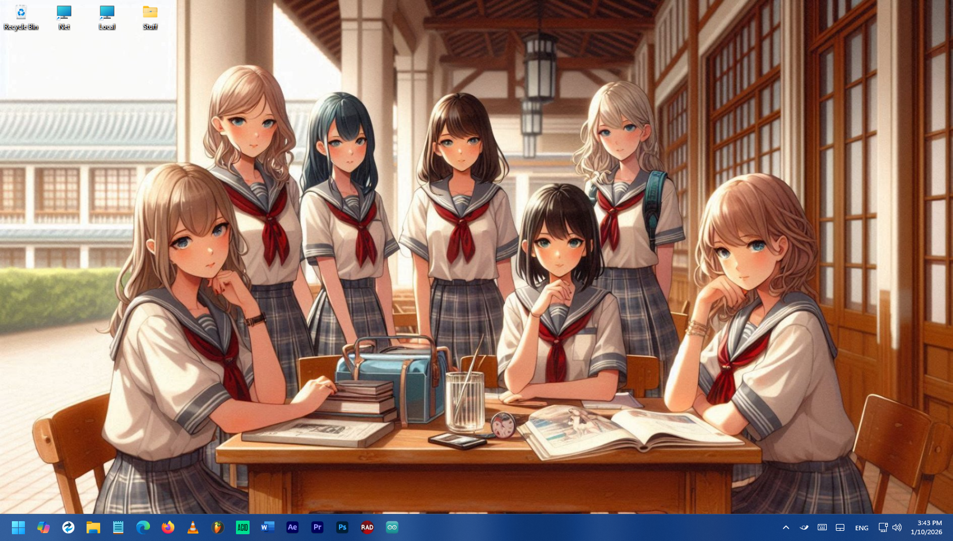Open Adobe After Effects from the taskbar
The width and height of the screenshot is (953, 541).
pos(293,527)
